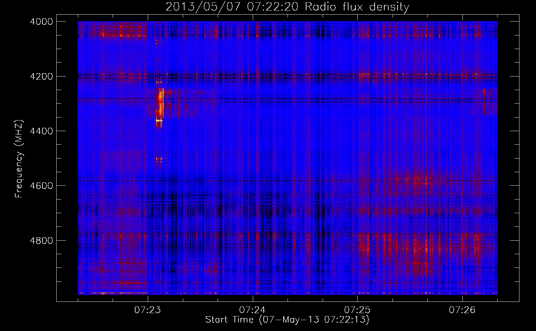Click the 4000 frequency tick label

pos(41,22)
